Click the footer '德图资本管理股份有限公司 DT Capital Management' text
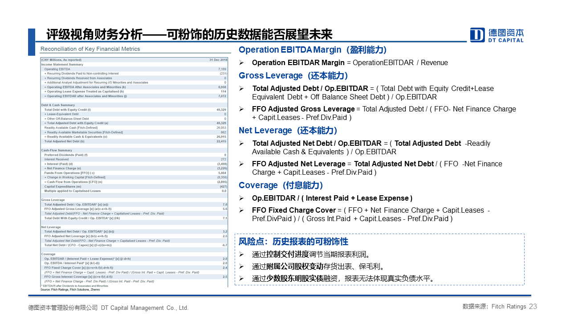 [x=108, y=308]
